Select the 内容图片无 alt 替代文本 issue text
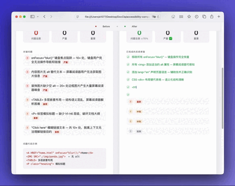 pos(66,74)
